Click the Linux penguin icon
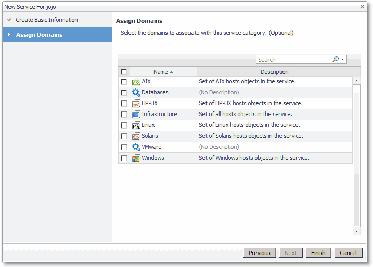This screenshot has height=267, width=373. coord(136,125)
